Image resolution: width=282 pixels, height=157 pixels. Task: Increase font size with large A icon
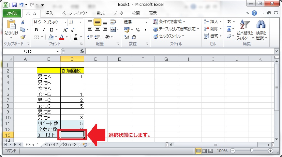(x=65, y=30)
